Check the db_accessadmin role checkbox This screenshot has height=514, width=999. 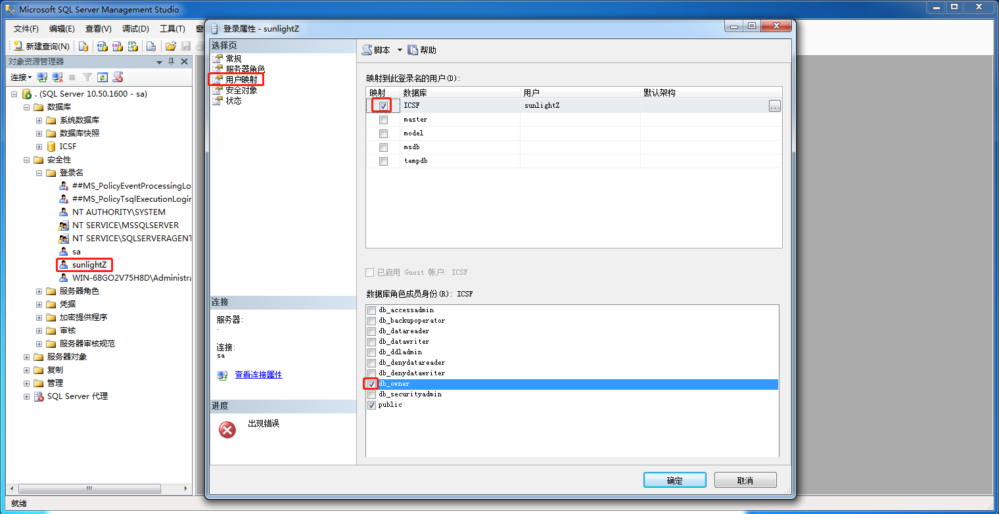click(x=372, y=310)
